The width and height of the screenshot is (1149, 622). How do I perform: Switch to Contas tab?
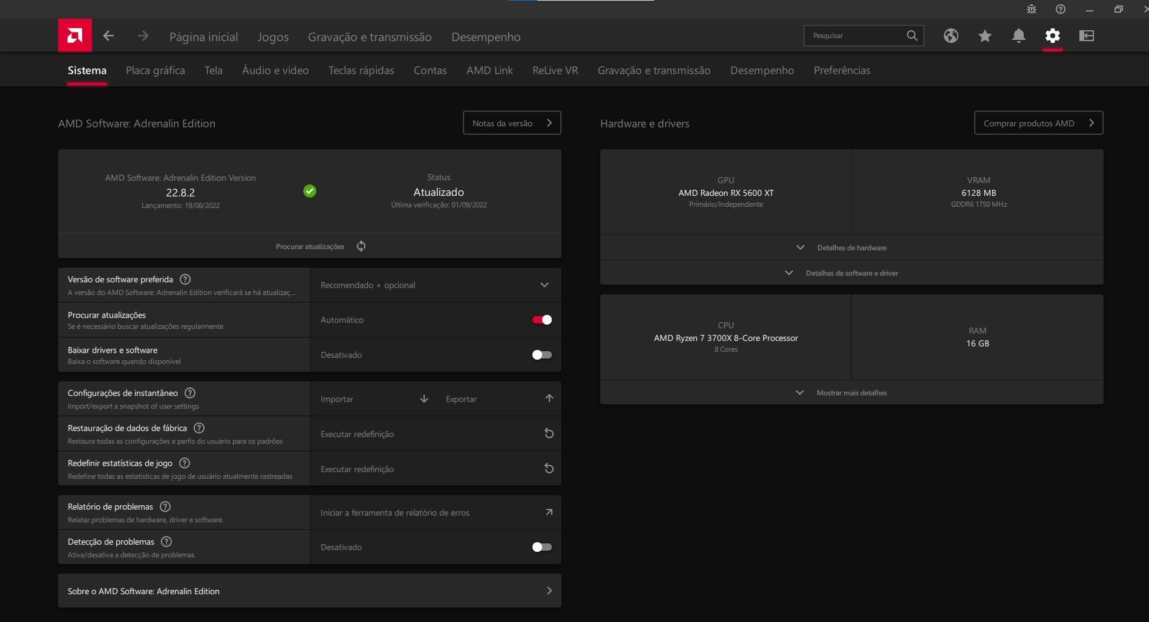tap(430, 70)
